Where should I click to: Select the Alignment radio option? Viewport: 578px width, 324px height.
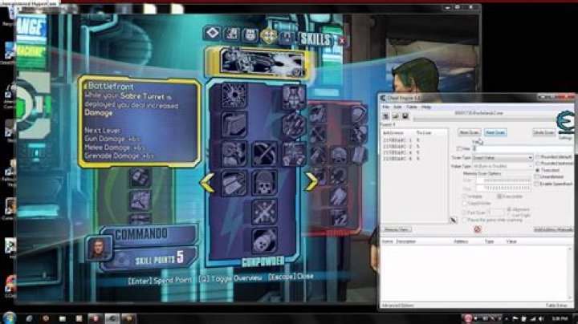509,209
